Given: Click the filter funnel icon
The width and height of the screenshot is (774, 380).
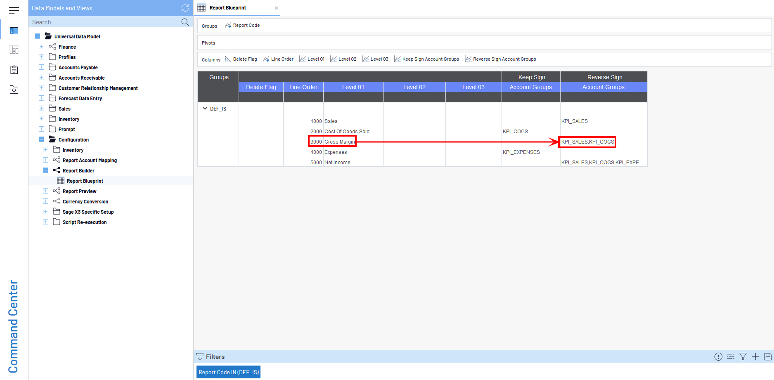Looking at the screenshot, I should click(743, 357).
